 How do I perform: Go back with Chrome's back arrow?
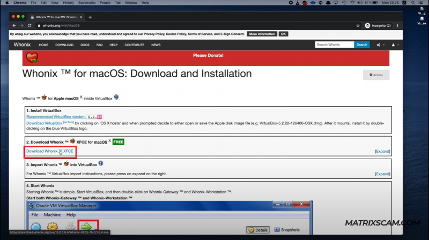tap(14, 25)
